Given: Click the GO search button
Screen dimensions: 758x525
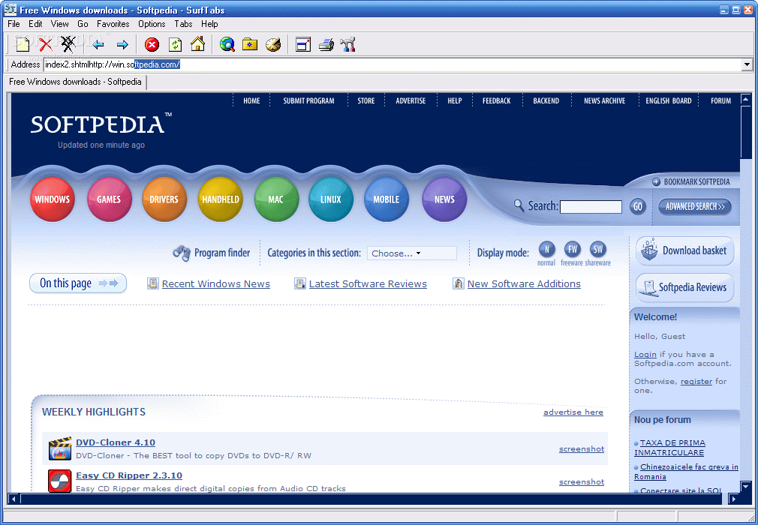Looking at the screenshot, I should [x=638, y=207].
